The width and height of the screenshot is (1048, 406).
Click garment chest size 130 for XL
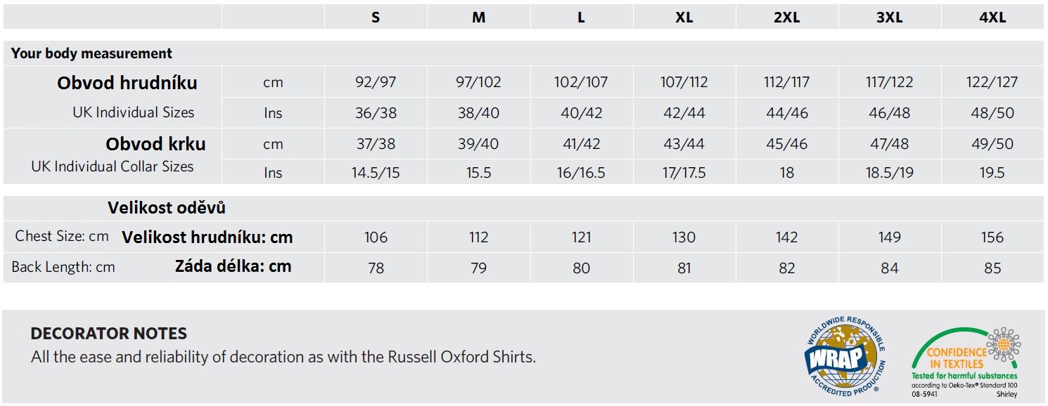coord(684,237)
